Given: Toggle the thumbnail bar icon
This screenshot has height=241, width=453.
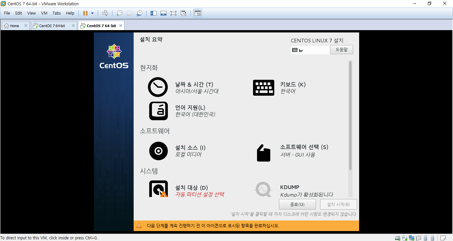Looking at the screenshot, I should point(163,13).
